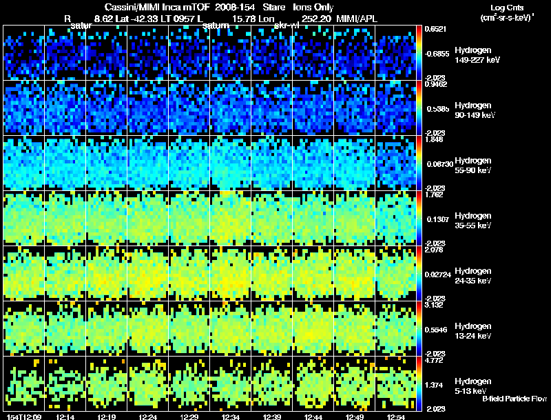The image size is (551, 420).
Task: Click the Cassini/MIMI Inca mTOF title
Action: 157,7
